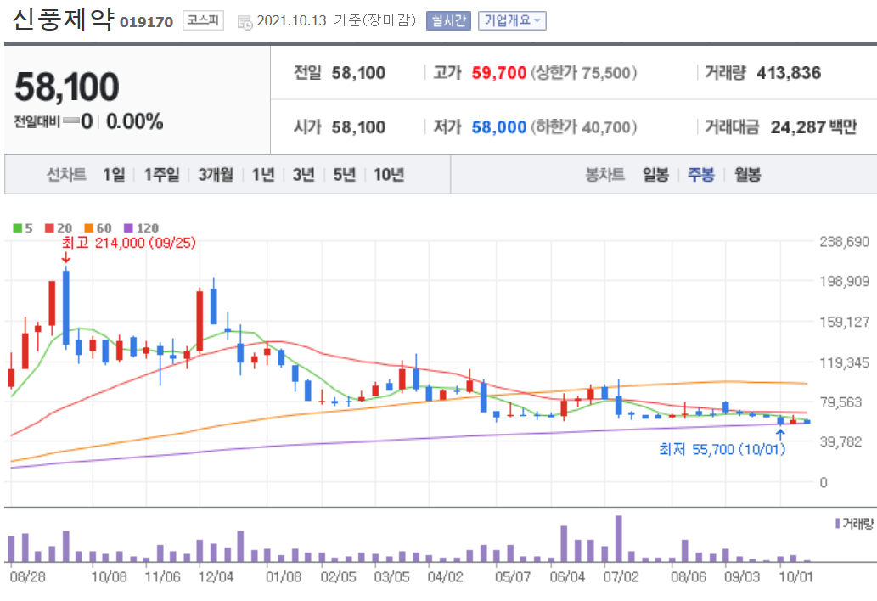Select the 10년 line chart tab
Screen dimensions: 877x601
pos(389,175)
